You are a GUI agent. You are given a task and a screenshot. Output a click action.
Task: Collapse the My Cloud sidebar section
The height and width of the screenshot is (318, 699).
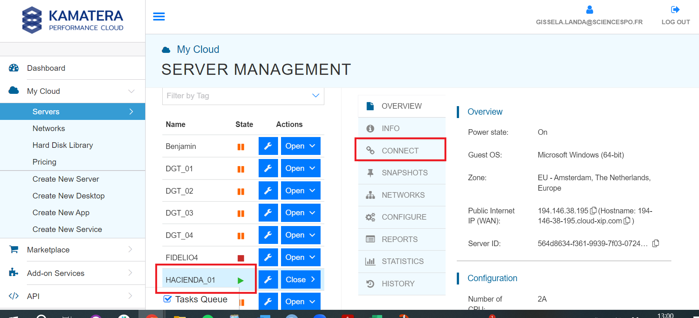[131, 91]
